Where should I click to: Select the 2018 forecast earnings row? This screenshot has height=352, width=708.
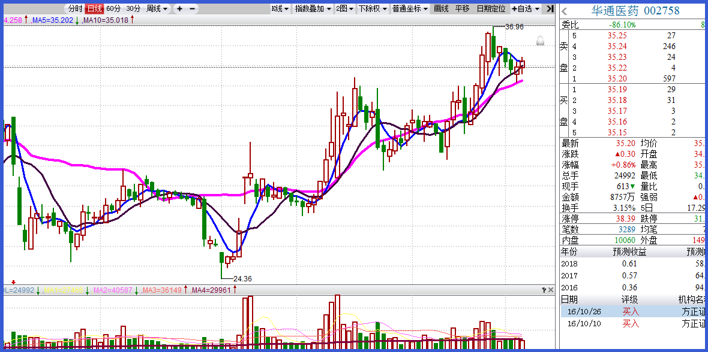pyautogui.click(x=633, y=263)
